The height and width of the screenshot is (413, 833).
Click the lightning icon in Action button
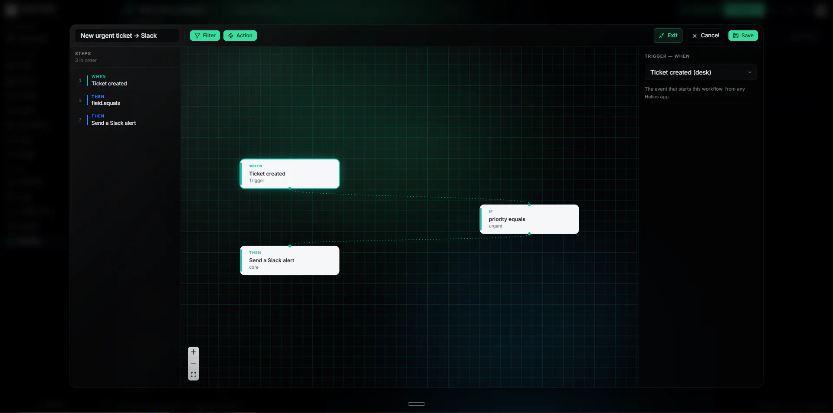click(231, 36)
